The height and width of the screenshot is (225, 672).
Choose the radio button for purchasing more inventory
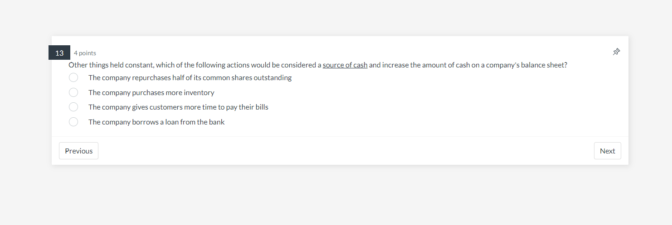(73, 92)
